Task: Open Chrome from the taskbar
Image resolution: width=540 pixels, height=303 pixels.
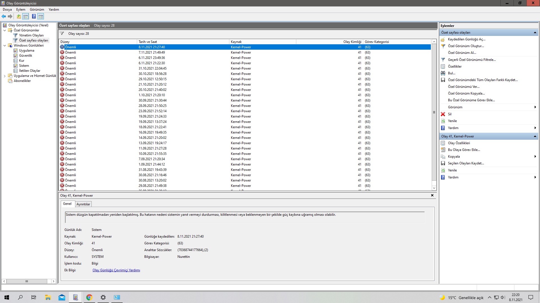Action: pos(89,297)
